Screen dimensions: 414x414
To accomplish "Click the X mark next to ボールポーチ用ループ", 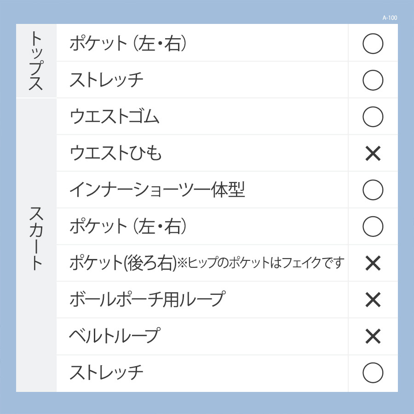I will (x=373, y=299).
